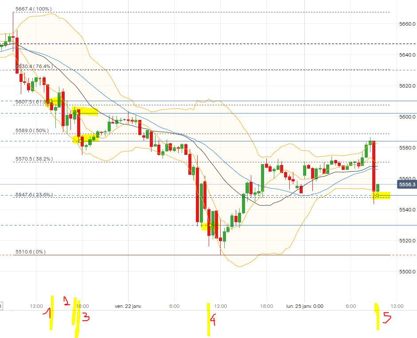Screen dimensions: 417x338
Task: Click the 6:00 label after lun. 25 janv.
Action: [351, 306]
